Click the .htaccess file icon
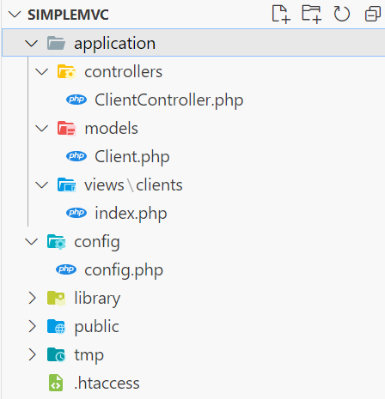385x399 pixels. pyautogui.click(x=56, y=383)
